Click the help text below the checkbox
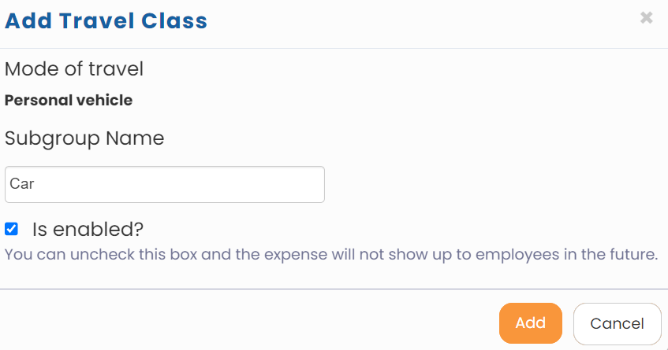The height and width of the screenshot is (350, 668). [x=330, y=255]
